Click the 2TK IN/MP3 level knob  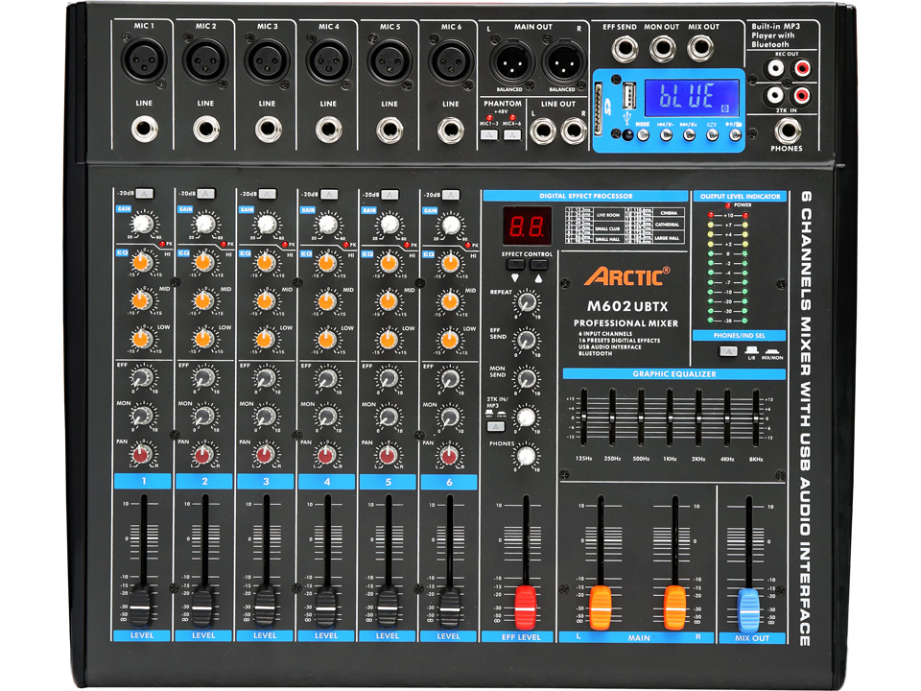point(527,417)
